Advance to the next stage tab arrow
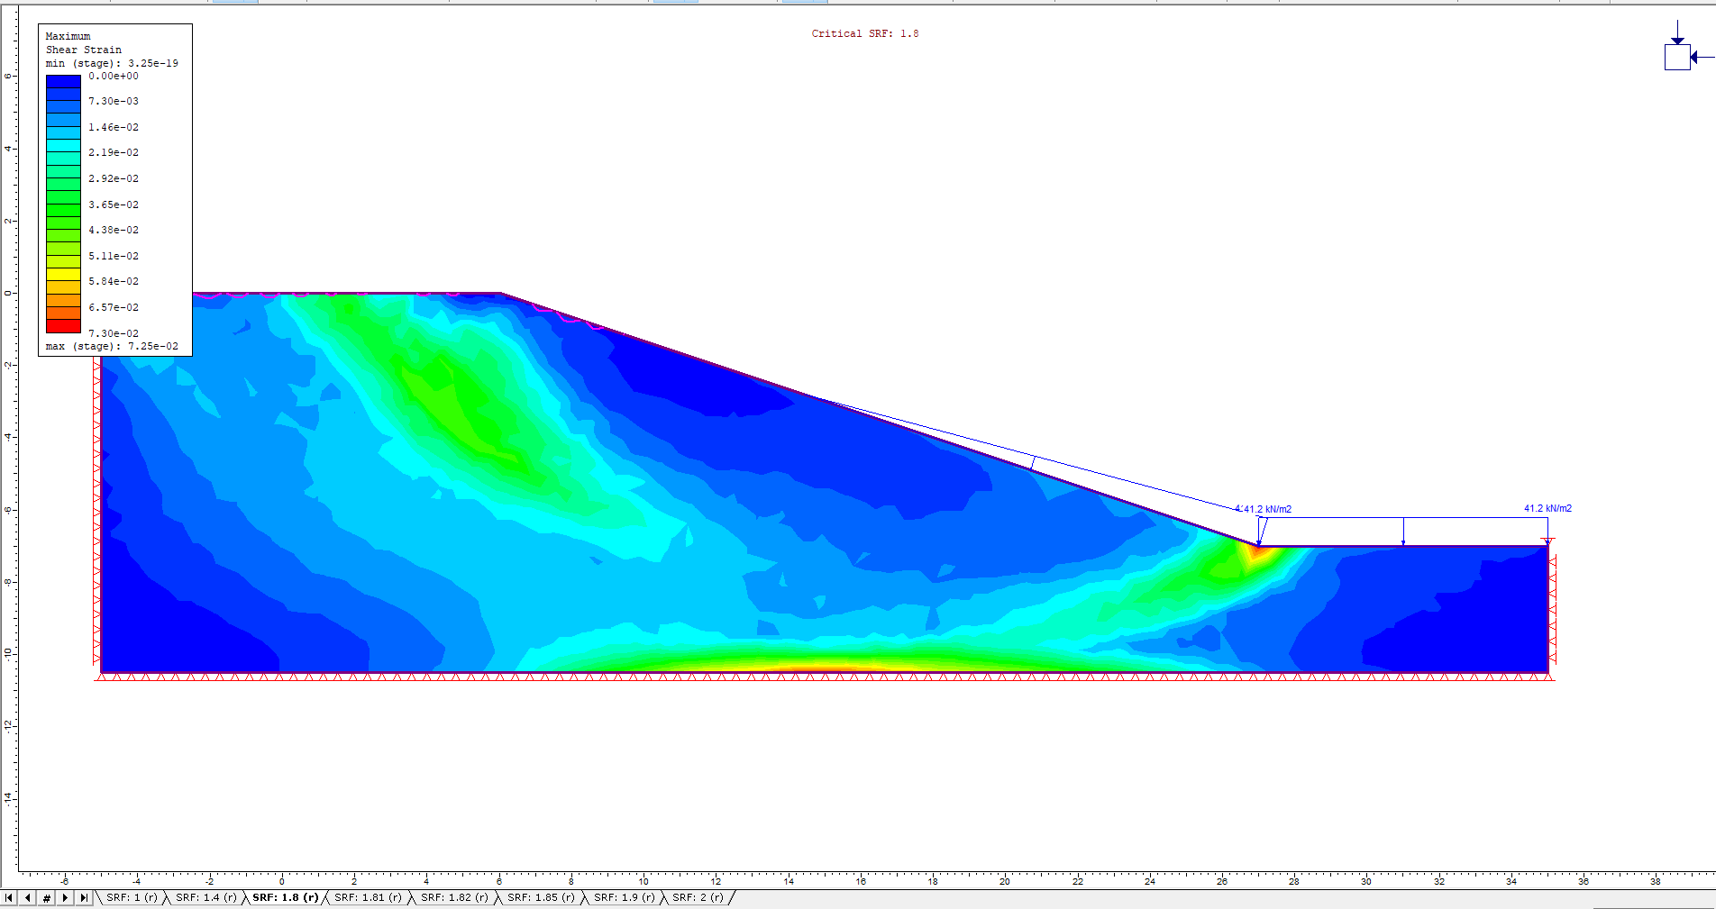The height and width of the screenshot is (909, 1716). [x=65, y=897]
